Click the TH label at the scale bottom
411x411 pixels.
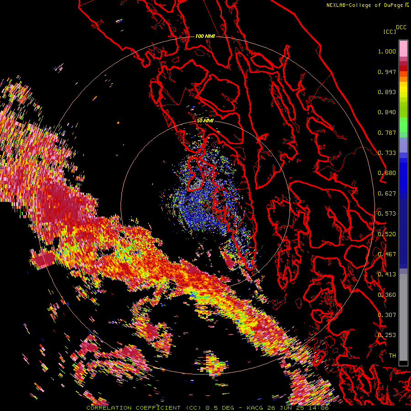tap(392, 356)
